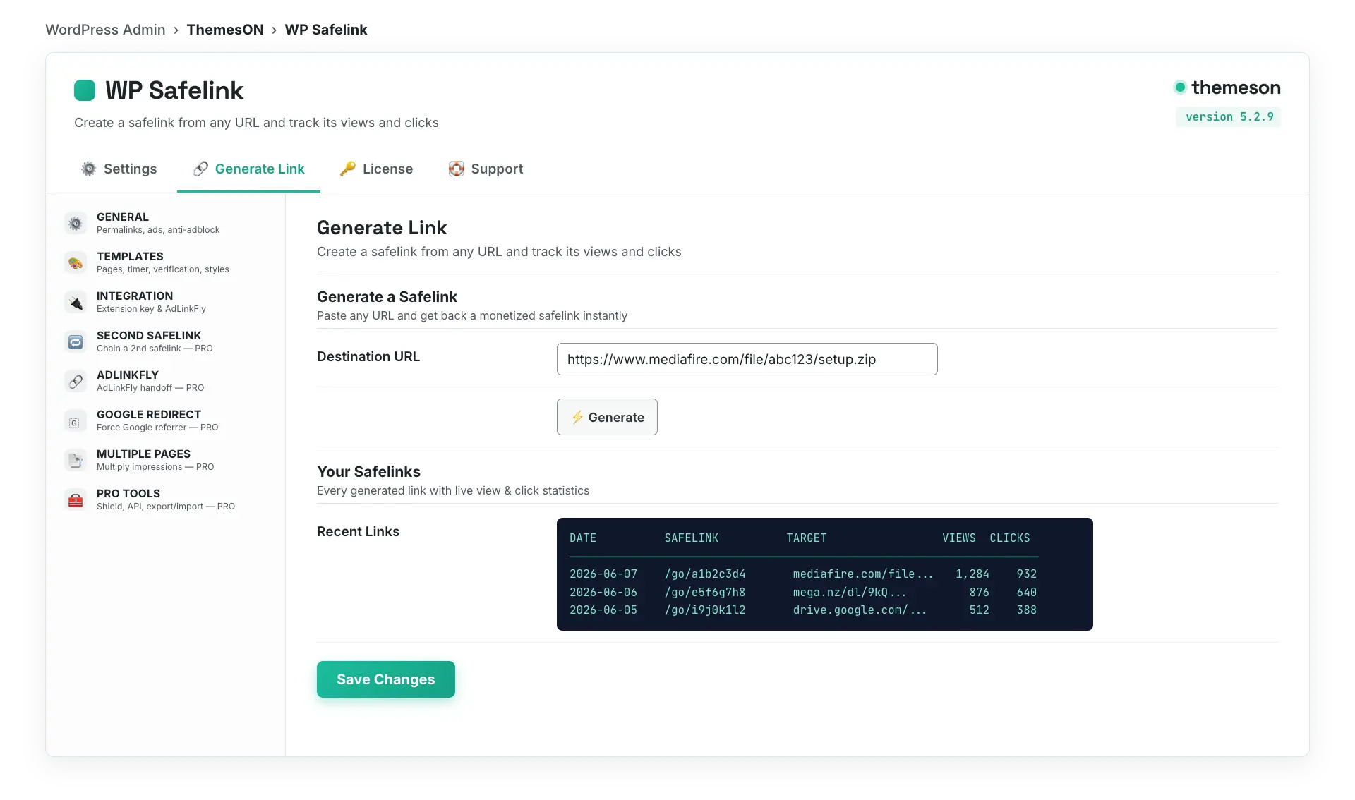Click the AdLinkFly link icon

76,381
